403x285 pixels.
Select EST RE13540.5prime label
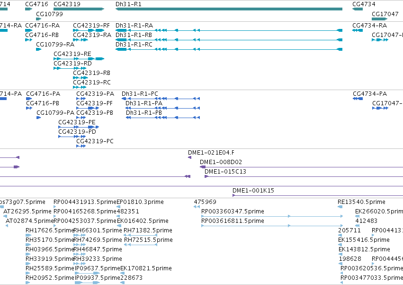pyautogui.click(x=362, y=202)
